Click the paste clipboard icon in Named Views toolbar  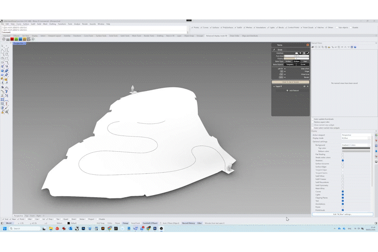(326, 47)
